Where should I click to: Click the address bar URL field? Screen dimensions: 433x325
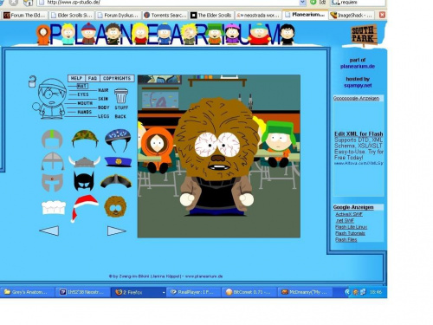point(171,3)
